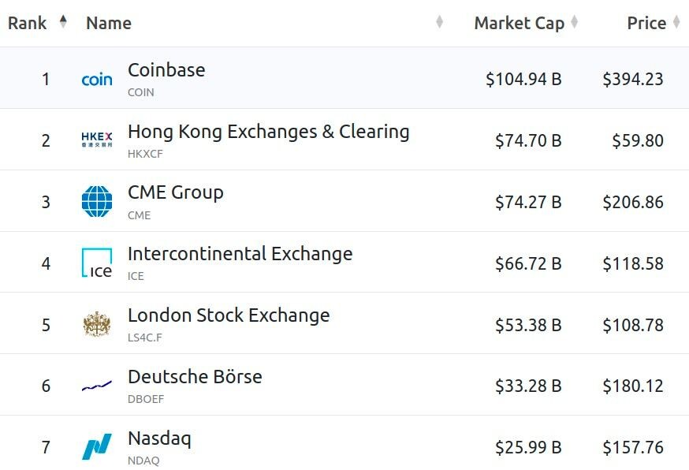This screenshot has height=470, width=689.
Task: Click the CME Group globe logo
Action: (97, 201)
